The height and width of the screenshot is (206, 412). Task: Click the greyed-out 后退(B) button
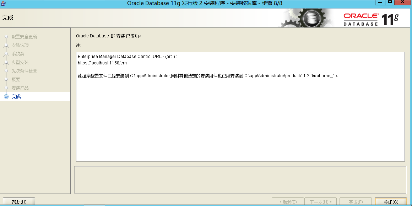288,202
